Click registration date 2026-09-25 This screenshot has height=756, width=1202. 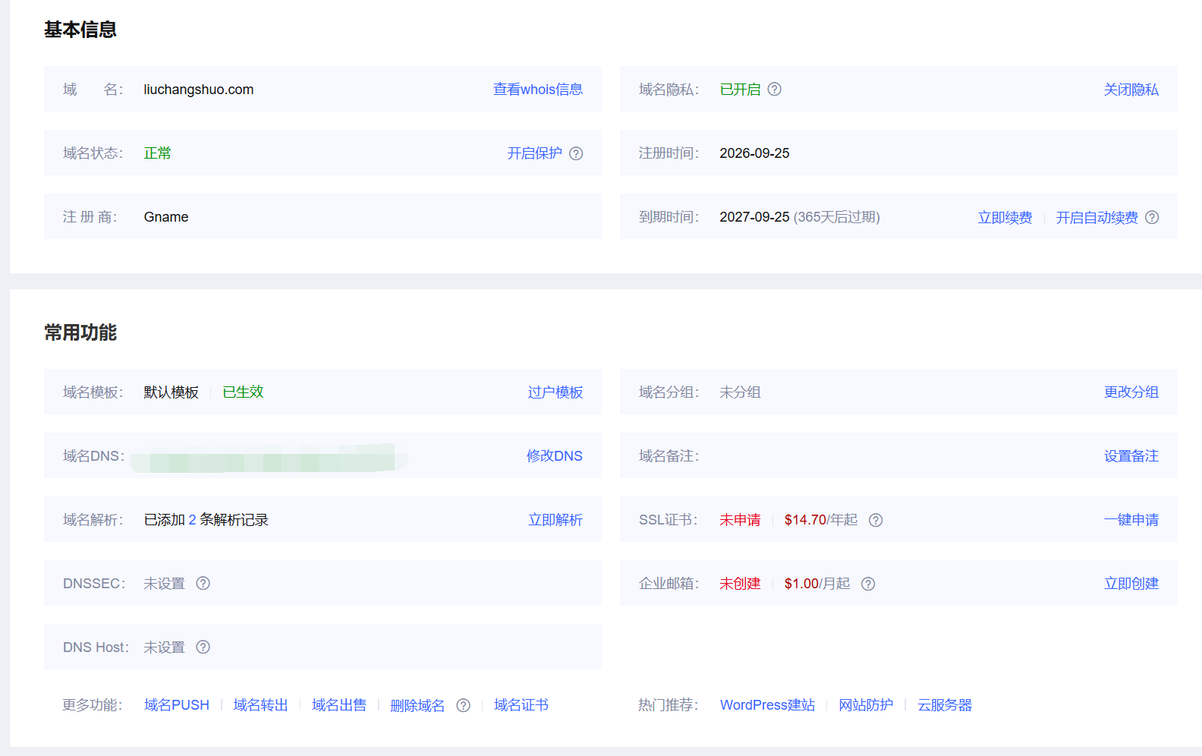click(754, 153)
